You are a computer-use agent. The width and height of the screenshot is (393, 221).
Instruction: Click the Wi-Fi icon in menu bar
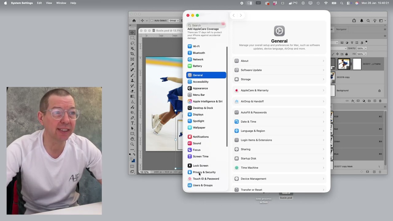point(326,3)
